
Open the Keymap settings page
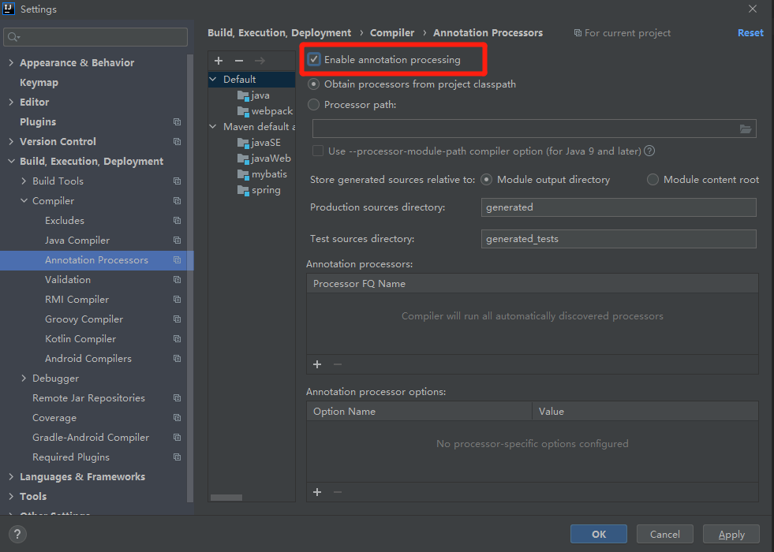tap(39, 82)
